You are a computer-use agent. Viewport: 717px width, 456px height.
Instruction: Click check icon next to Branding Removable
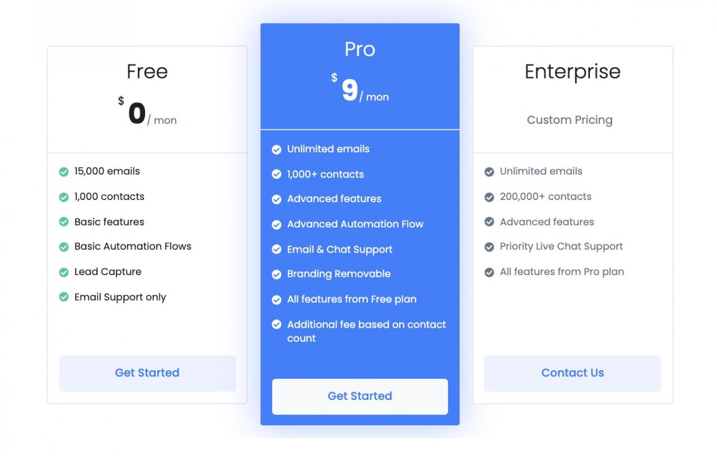click(x=277, y=274)
